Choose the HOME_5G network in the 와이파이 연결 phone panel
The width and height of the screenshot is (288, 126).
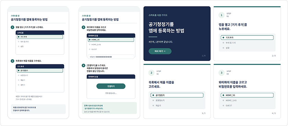coord(111,40)
